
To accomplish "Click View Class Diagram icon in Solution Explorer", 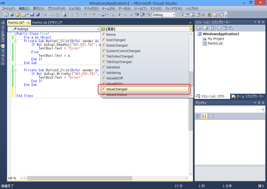I will click(231, 28).
